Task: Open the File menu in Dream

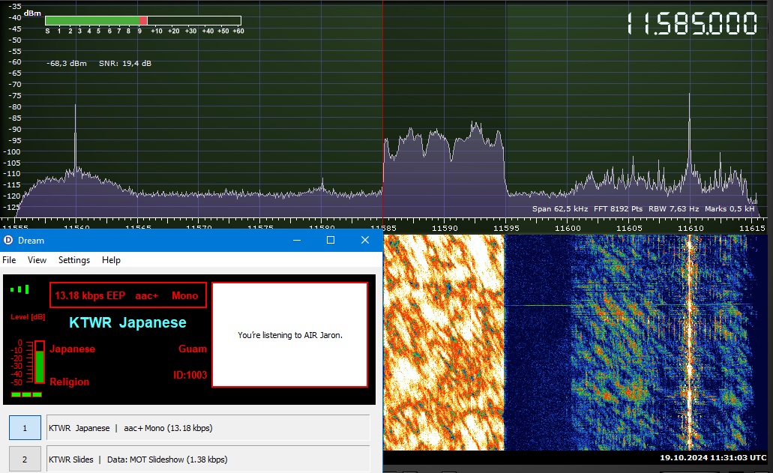Action: pos(9,260)
